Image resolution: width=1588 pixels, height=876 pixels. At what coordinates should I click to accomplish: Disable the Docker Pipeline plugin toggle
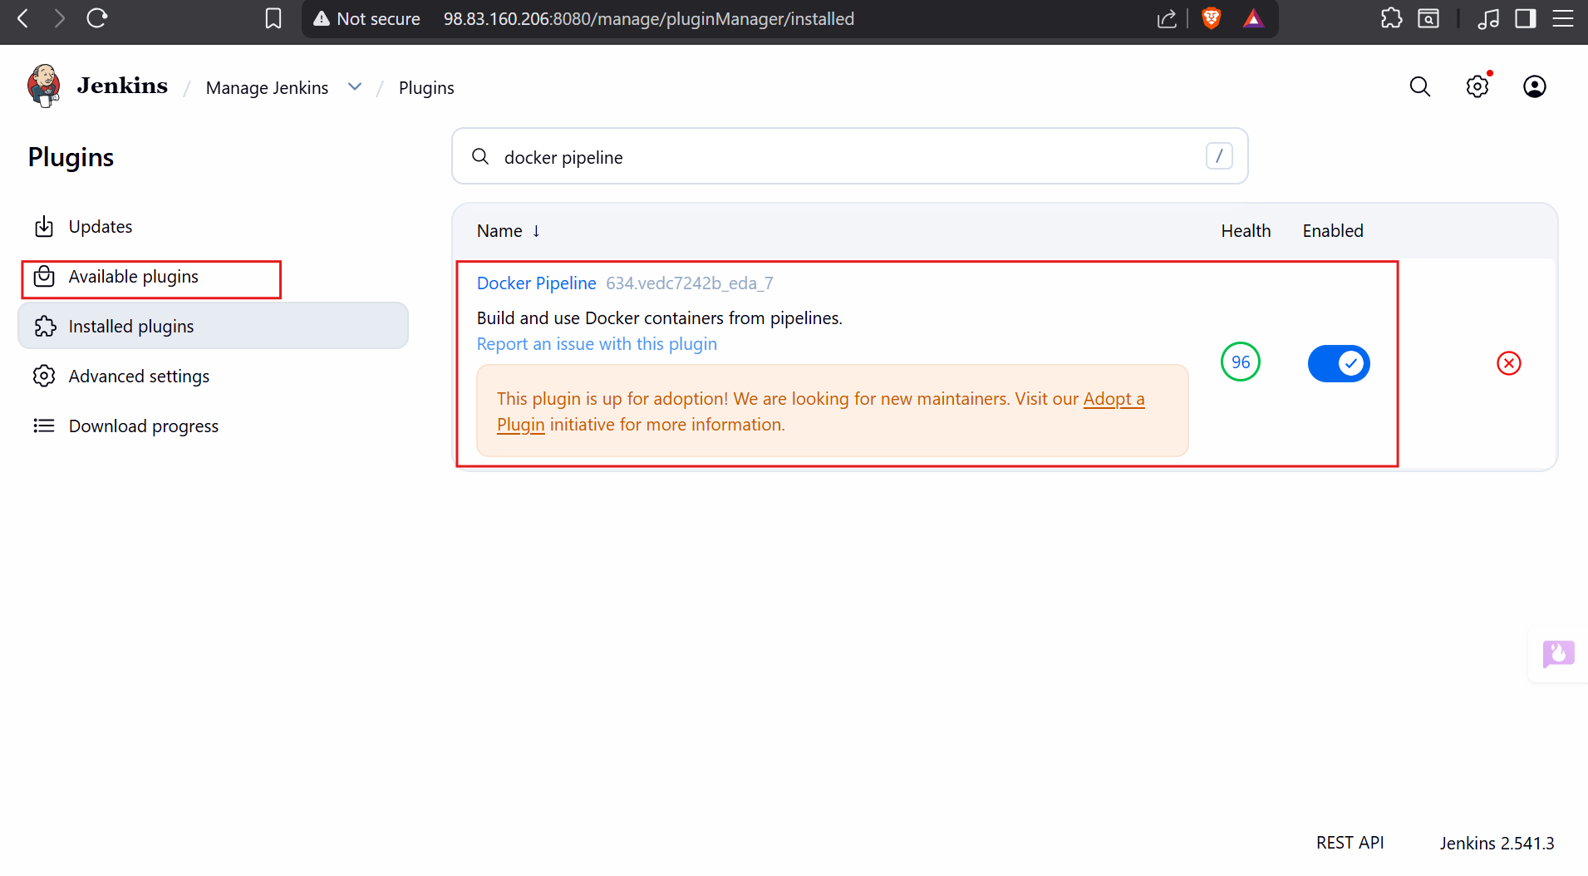point(1339,363)
